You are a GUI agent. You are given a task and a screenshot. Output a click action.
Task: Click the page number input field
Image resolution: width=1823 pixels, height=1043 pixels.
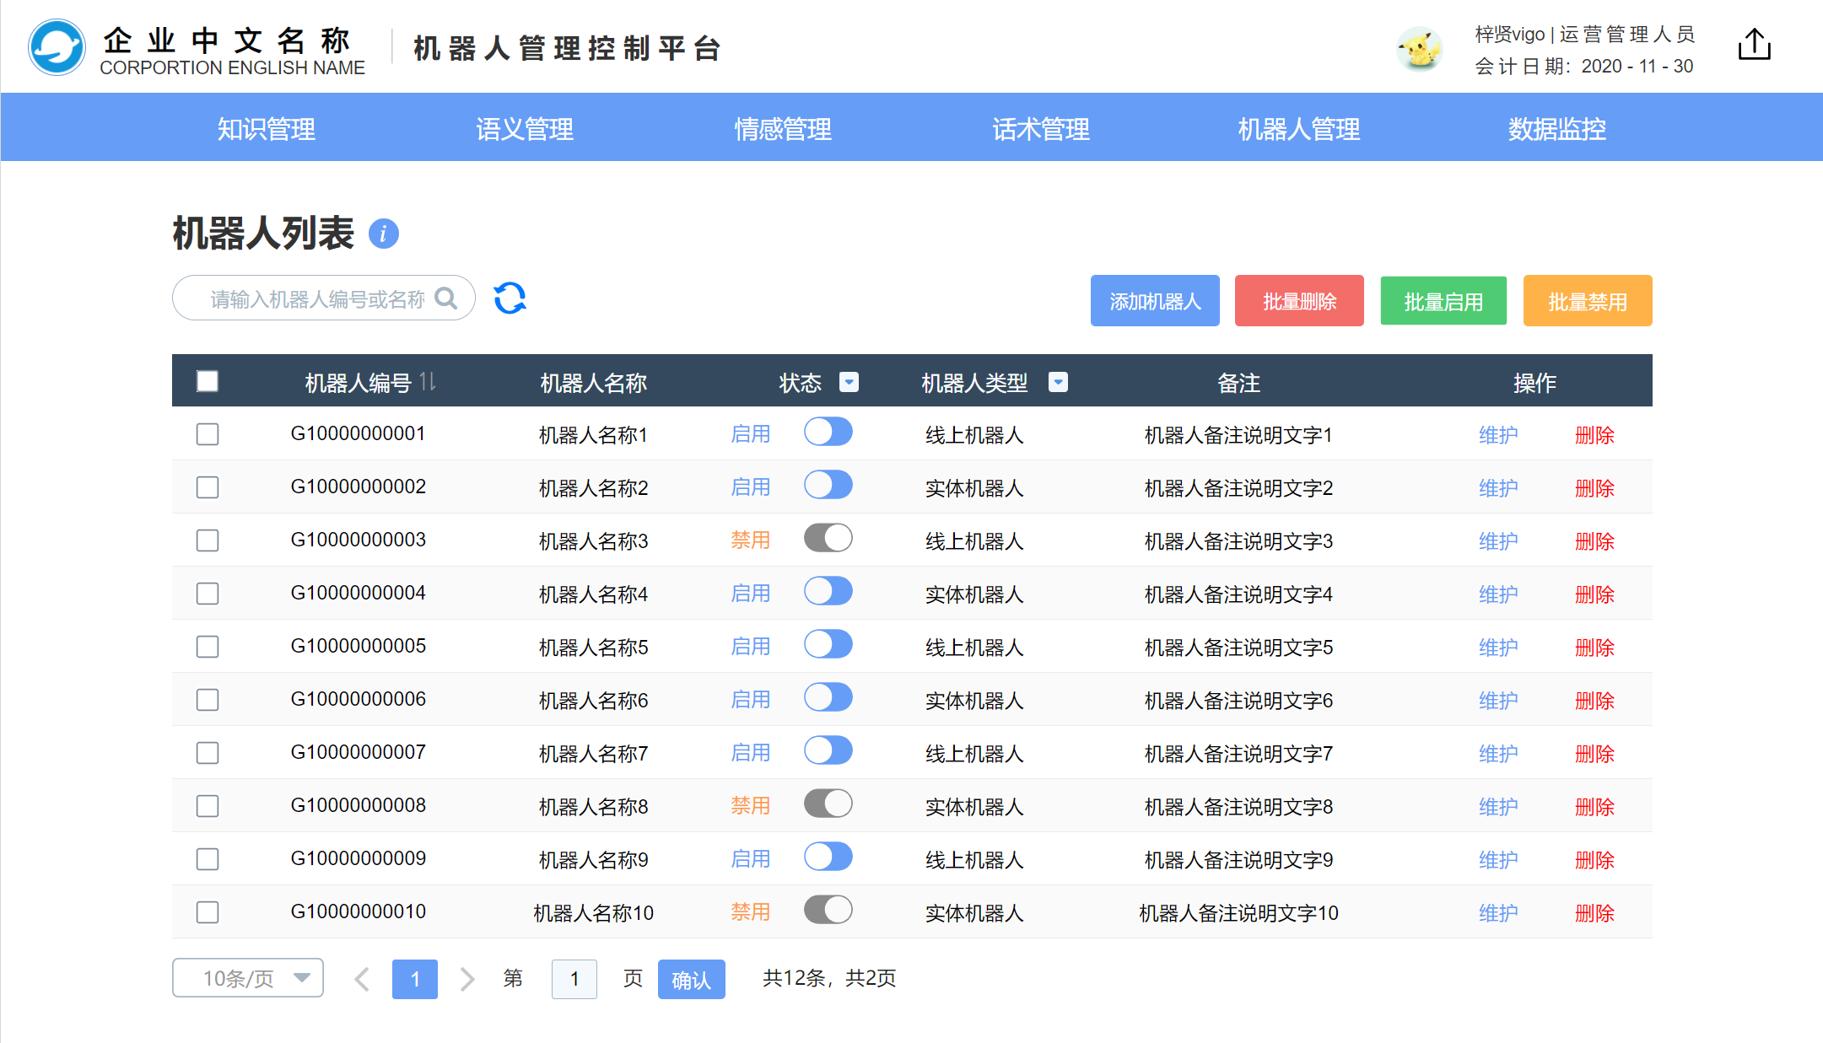tap(574, 979)
